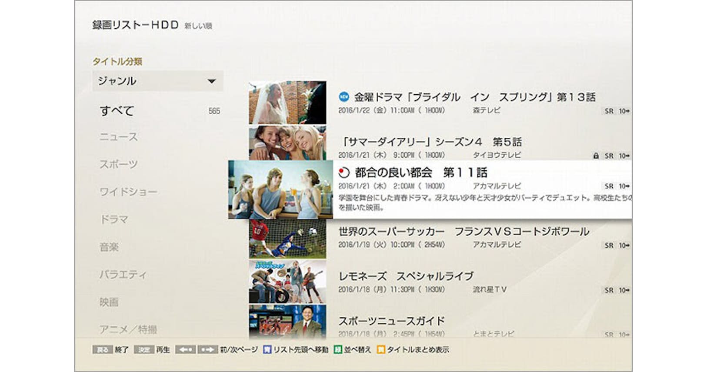
Task: Select the ニュース genre
Action: point(118,137)
